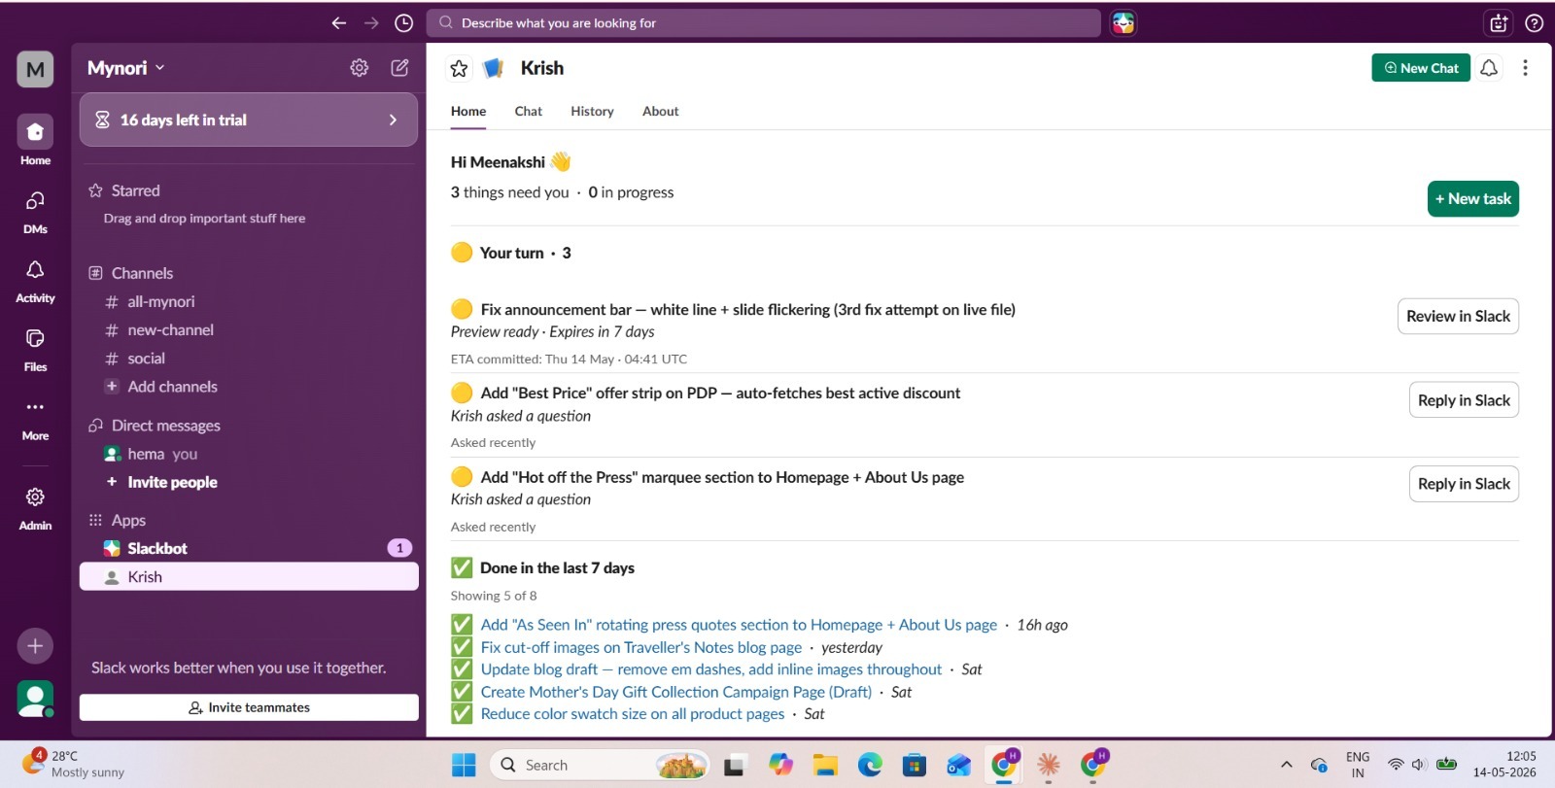The width and height of the screenshot is (1555, 788).
Task: Compose a new message with the pencil icon
Action: [399, 67]
